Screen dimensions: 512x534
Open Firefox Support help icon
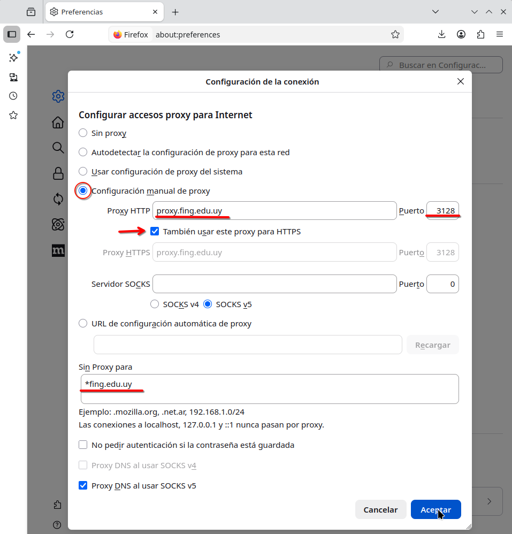coord(57,525)
